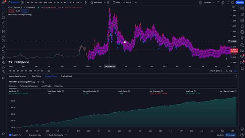Screen dimensions: 245x138
Task: Expand the favorite indicators dropdown arrow
Action: 105,3
